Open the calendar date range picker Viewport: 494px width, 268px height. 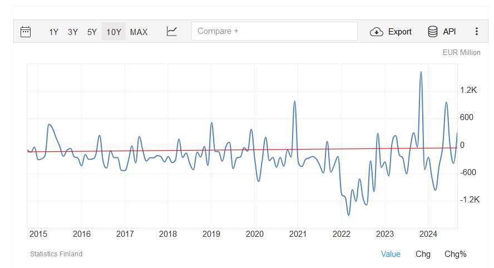[x=26, y=32]
